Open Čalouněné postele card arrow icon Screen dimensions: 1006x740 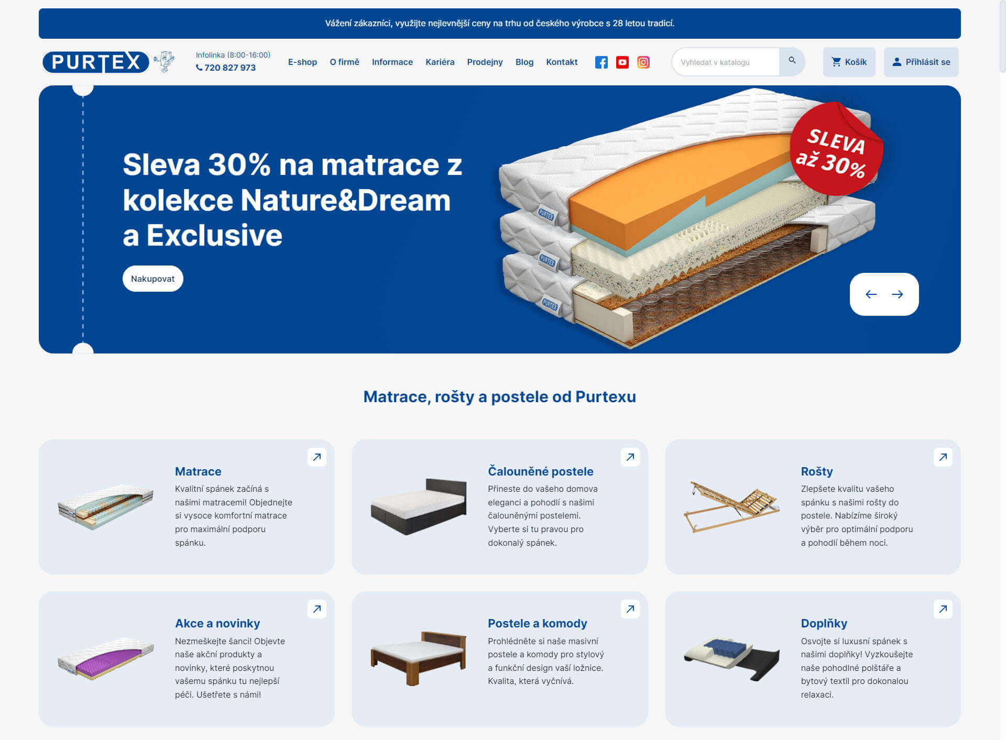[x=630, y=457]
